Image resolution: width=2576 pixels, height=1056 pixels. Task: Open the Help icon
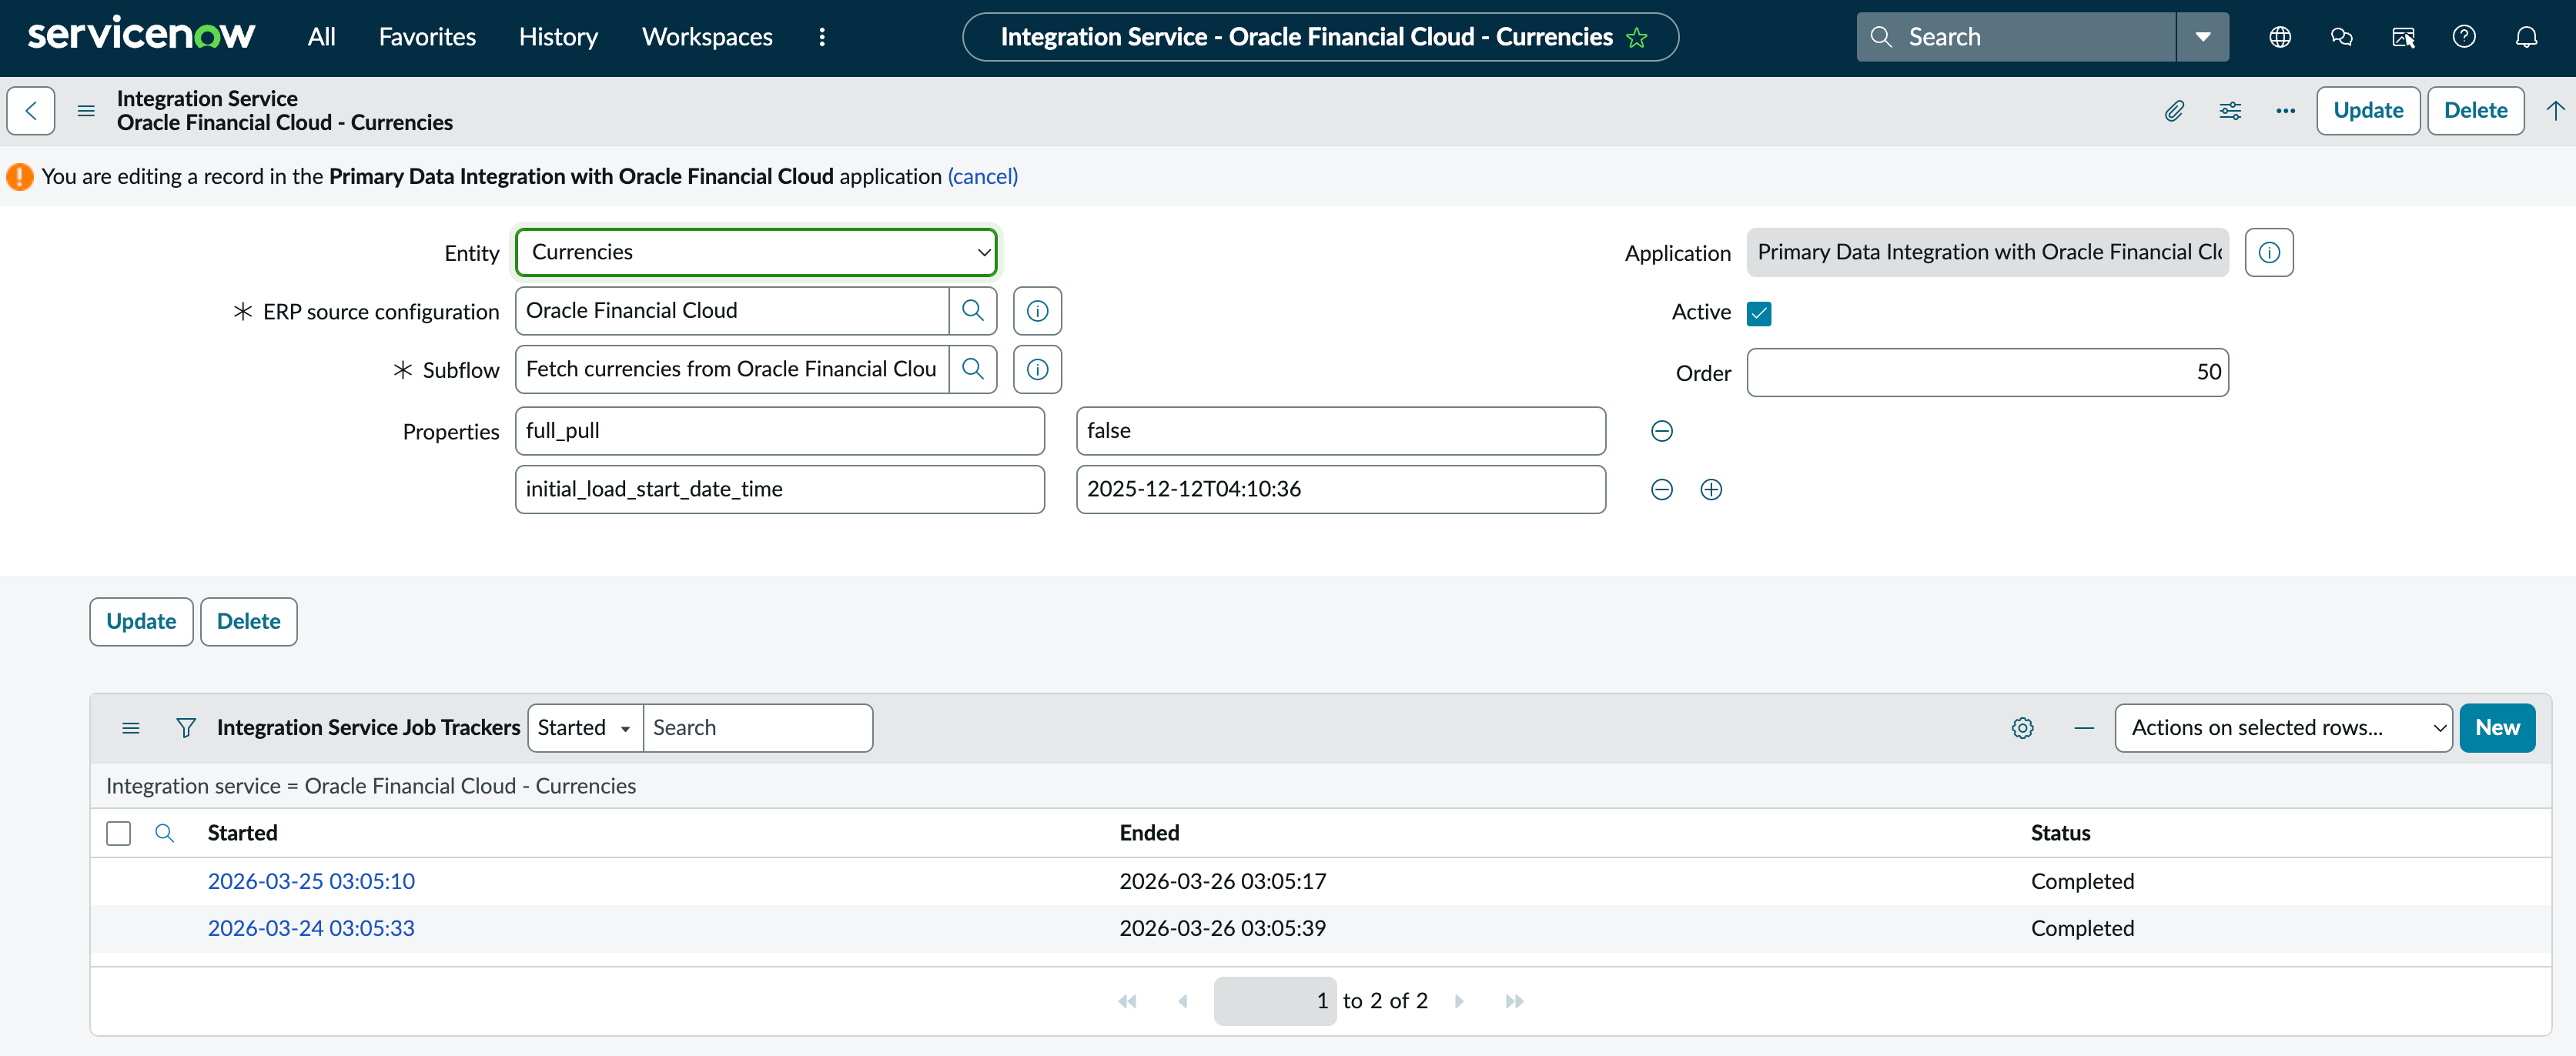point(2464,37)
